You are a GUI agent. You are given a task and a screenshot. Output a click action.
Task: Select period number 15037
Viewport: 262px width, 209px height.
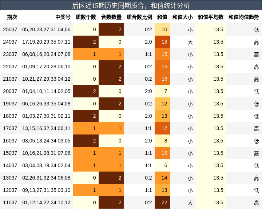coord(10,153)
